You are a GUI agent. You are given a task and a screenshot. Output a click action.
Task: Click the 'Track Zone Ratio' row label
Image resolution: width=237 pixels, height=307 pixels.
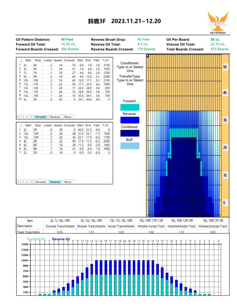(28, 232)
